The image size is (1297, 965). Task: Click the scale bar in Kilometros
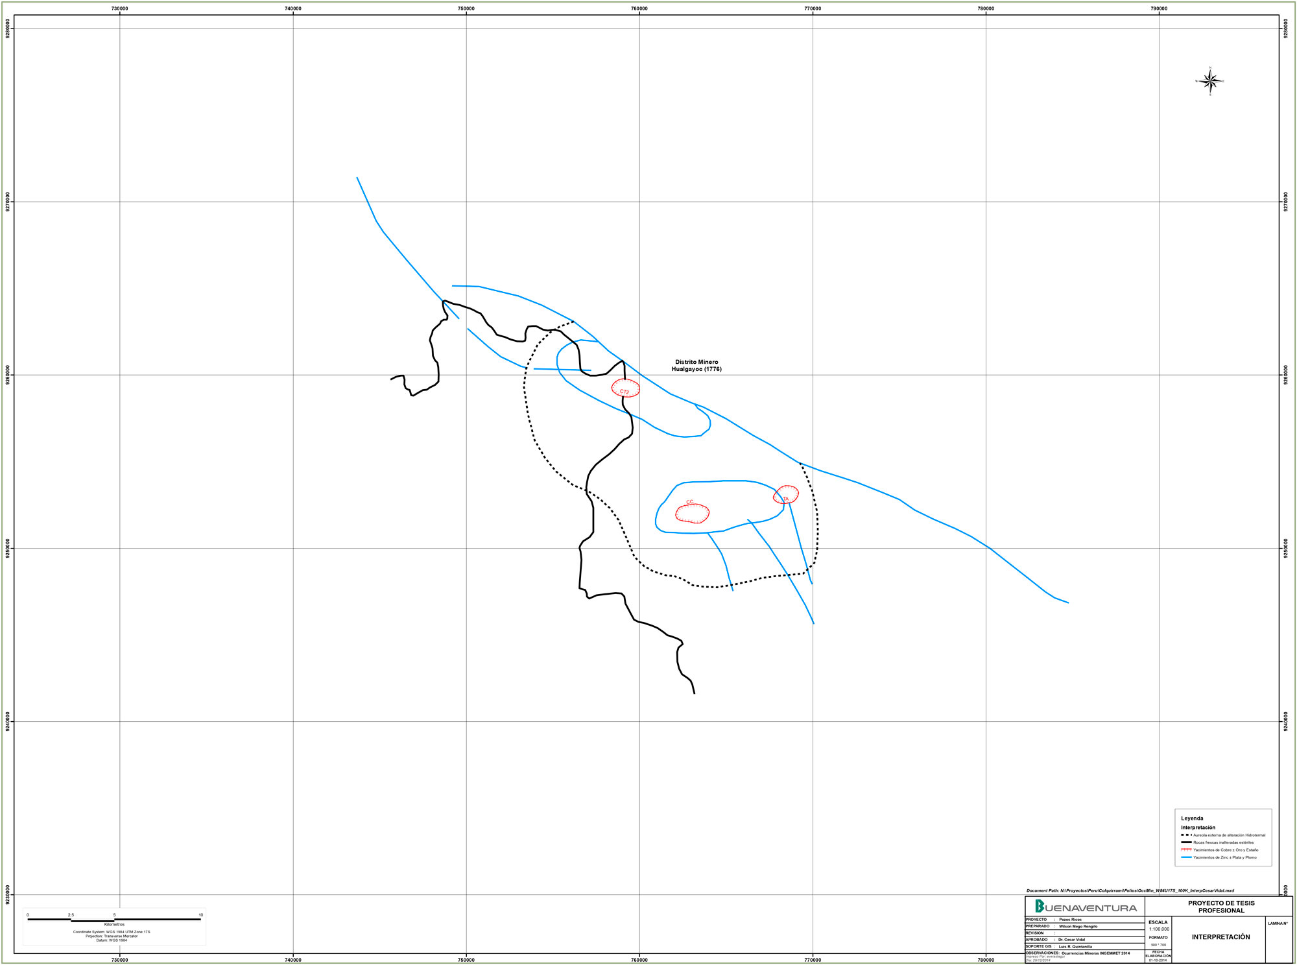[114, 920]
